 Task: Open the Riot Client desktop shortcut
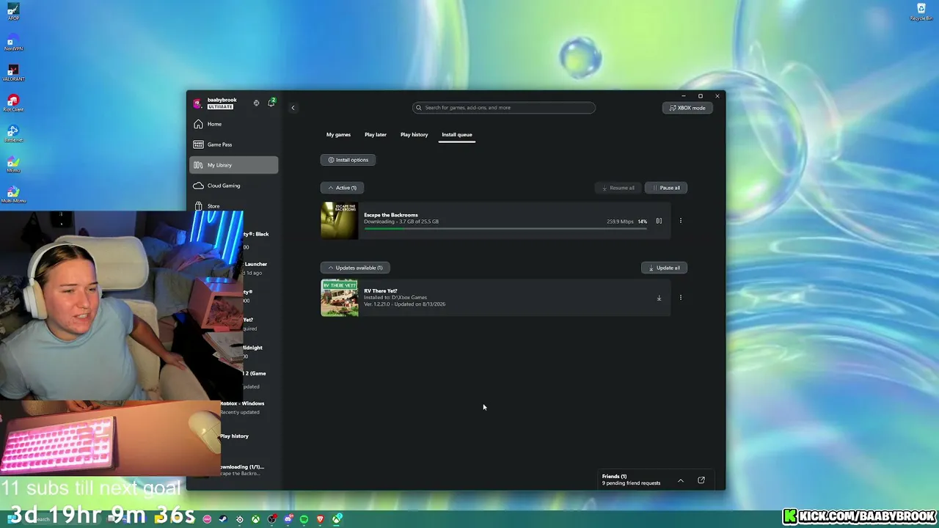click(13, 103)
